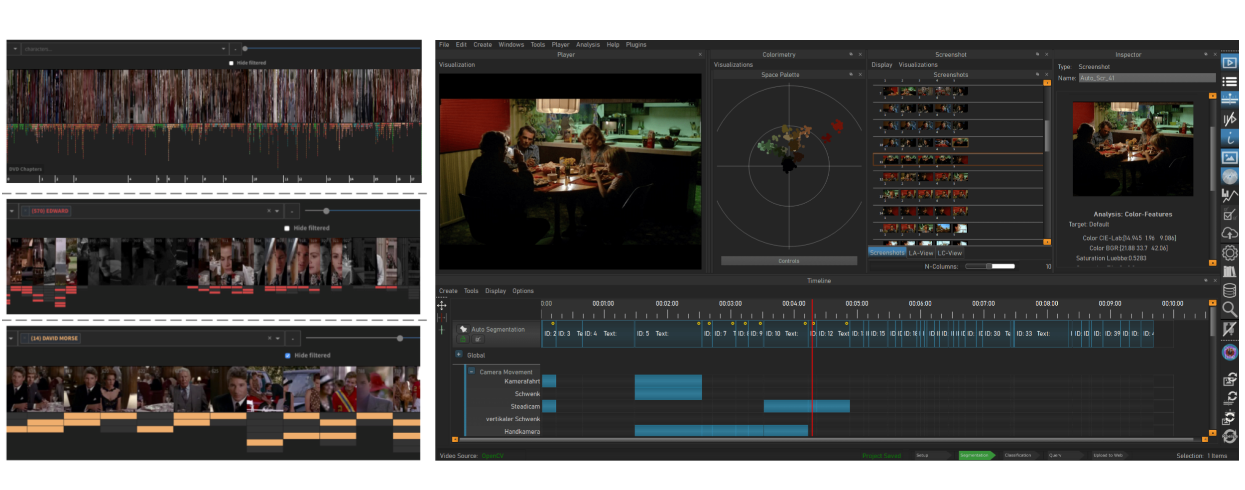Clear the EDWARD filter with the x button
1245x490 pixels.
(269, 211)
